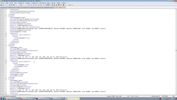The height and width of the screenshot is (100, 177).
Task: Click the Redo toolbar icon
Action: pos(26,5)
